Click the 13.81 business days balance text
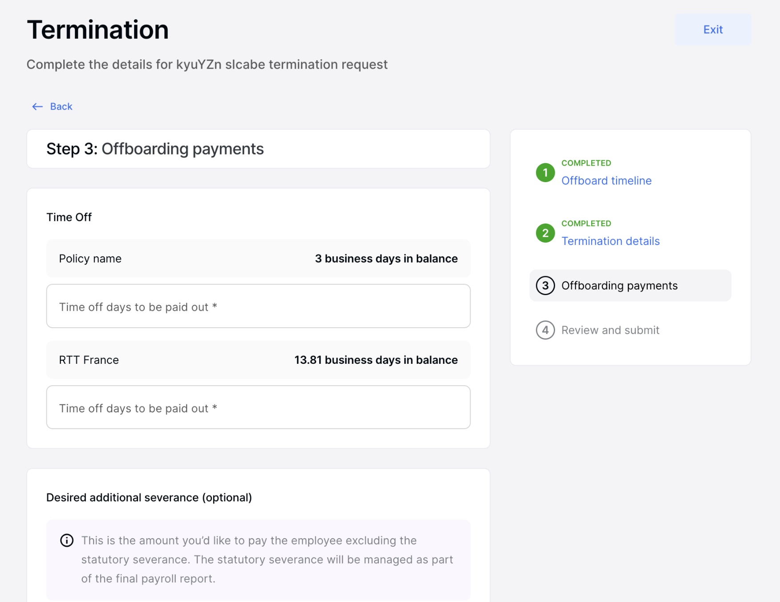Image resolution: width=780 pixels, height=602 pixels. pos(376,360)
